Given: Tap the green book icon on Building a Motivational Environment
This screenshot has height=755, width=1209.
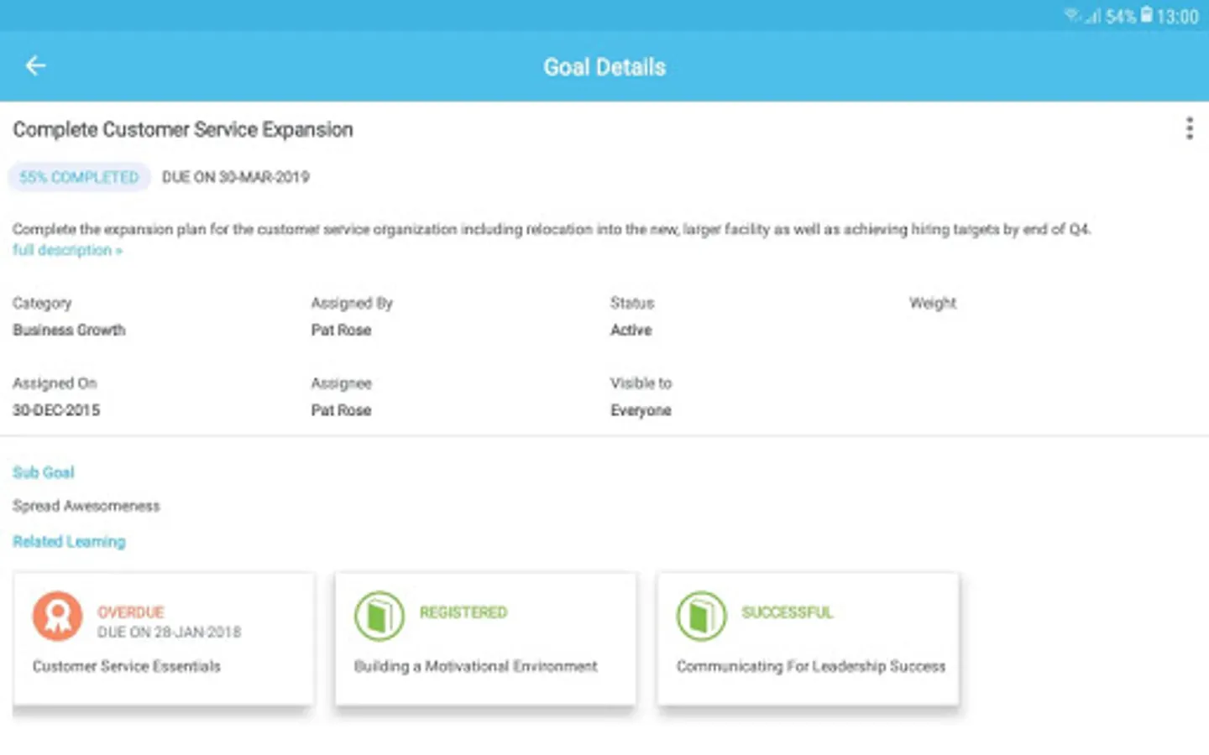Looking at the screenshot, I should (x=379, y=616).
